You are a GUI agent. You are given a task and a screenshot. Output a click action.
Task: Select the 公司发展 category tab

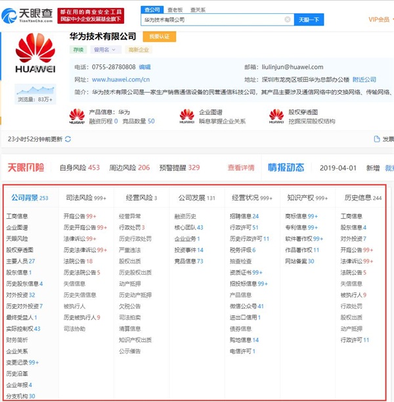[x=196, y=198]
